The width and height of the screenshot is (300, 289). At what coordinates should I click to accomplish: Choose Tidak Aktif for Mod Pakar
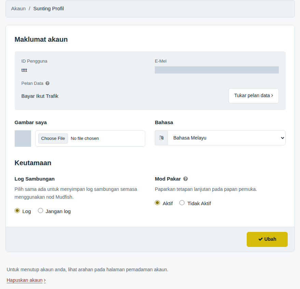pos(182,202)
